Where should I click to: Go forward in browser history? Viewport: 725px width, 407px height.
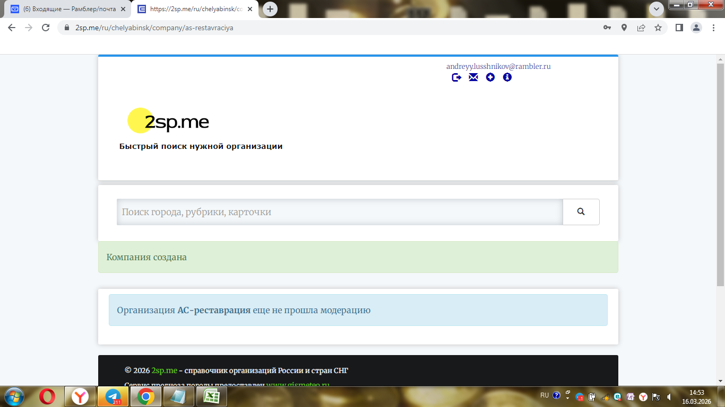[29, 28]
